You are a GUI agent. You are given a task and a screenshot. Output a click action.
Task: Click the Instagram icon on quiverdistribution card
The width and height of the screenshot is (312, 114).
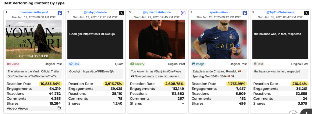183,13
